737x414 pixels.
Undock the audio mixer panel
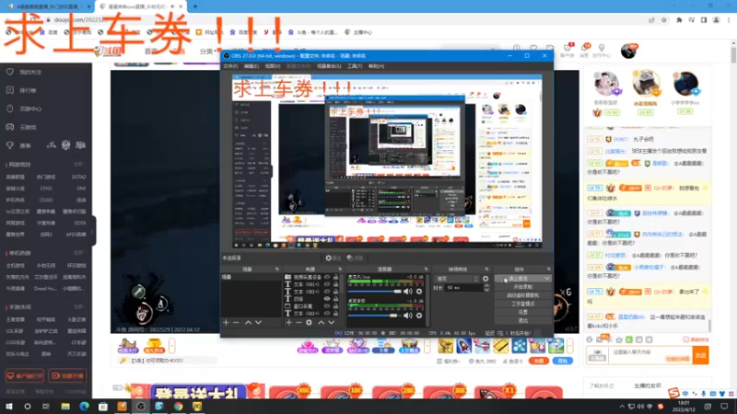pos(426,269)
